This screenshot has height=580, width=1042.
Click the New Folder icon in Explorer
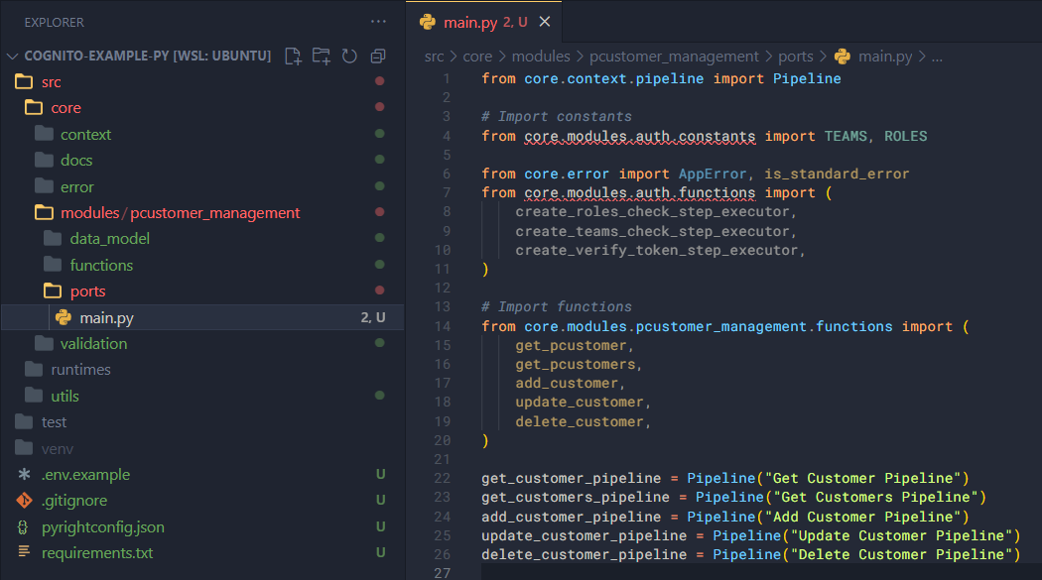click(x=321, y=56)
